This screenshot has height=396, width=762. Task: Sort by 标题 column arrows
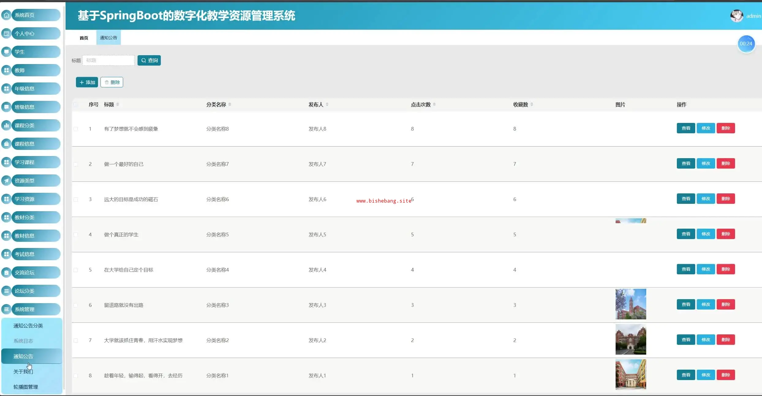coord(118,105)
